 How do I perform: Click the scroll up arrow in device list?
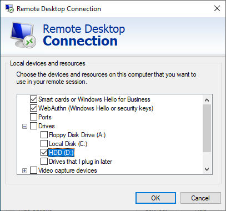click(x=207, y=100)
